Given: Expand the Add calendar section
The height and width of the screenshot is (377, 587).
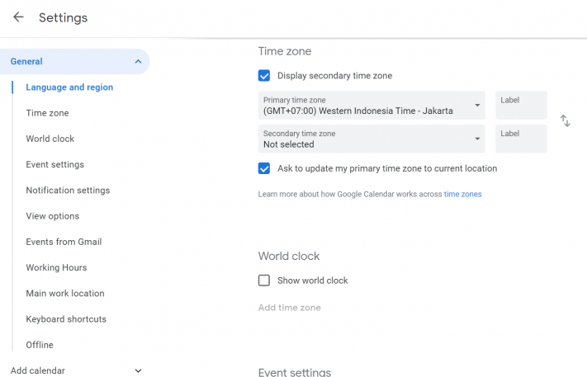Looking at the screenshot, I should point(138,370).
